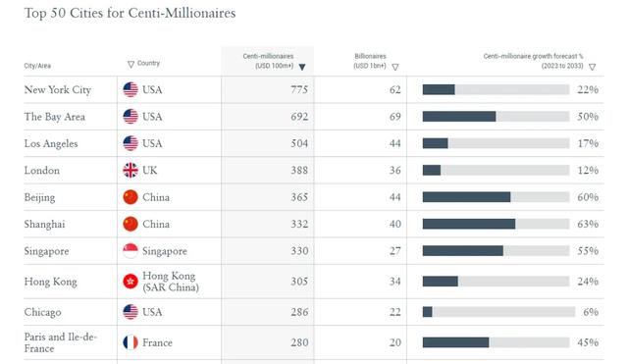Image resolution: width=628 pixels, height=364 pixels.
Task: Click the City/Area column header
Action: pos(37,66)
